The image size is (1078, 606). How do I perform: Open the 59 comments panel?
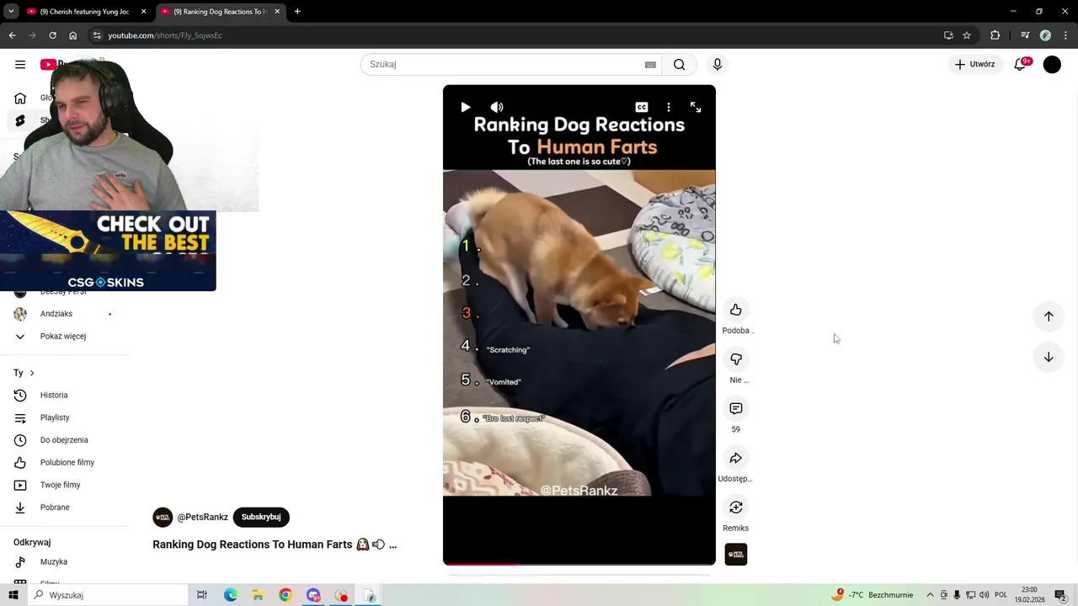736,408
